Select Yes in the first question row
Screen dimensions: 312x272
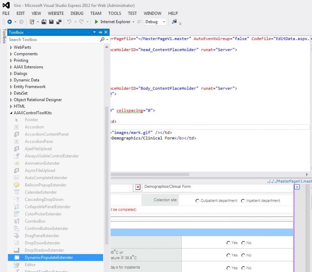[x=228, y=243]
